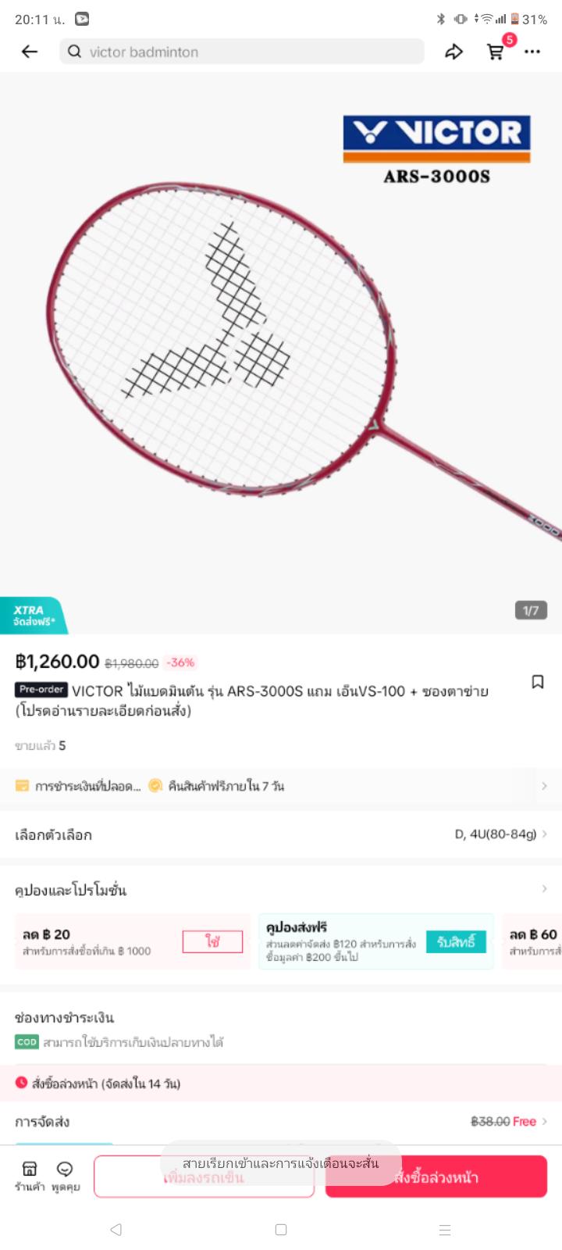Open the shop store icon
The image size is (562, 1250).
pos(30,1176)
